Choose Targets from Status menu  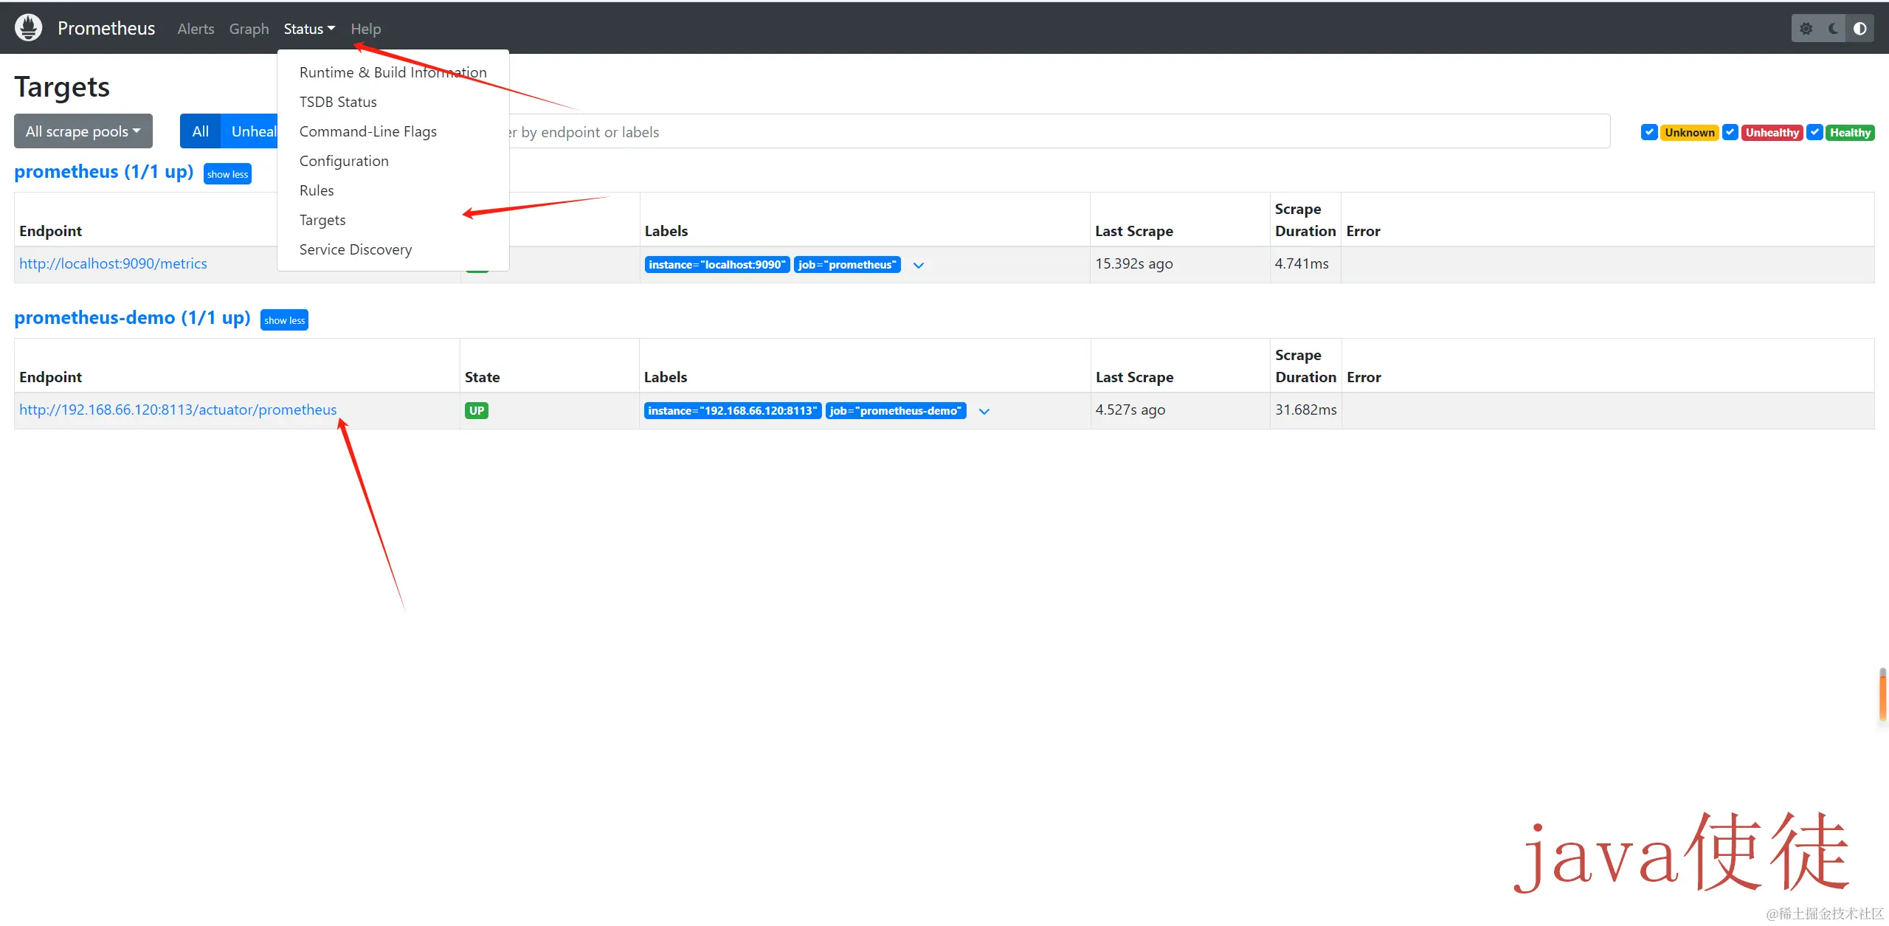[x=393, y=220]
